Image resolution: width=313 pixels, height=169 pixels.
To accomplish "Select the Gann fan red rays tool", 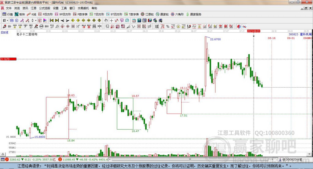I will click(112, 26).
